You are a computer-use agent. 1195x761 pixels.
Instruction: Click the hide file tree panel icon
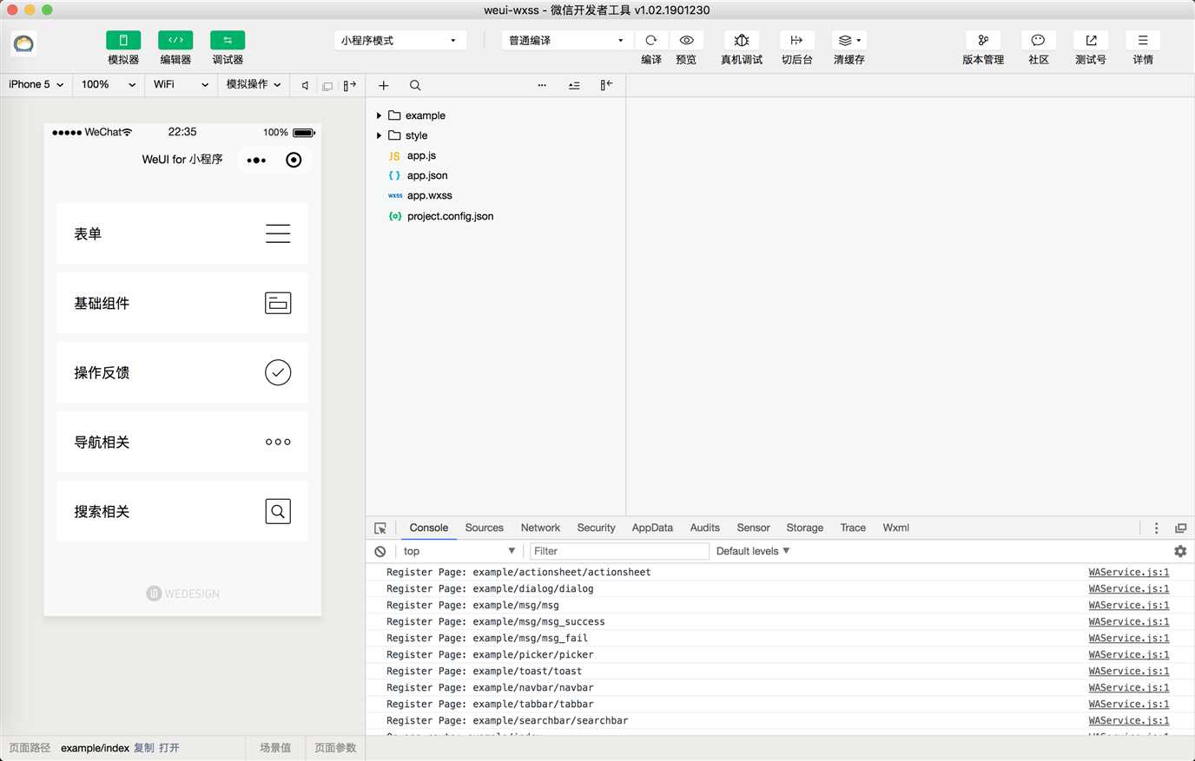click(x=606, y=85)
